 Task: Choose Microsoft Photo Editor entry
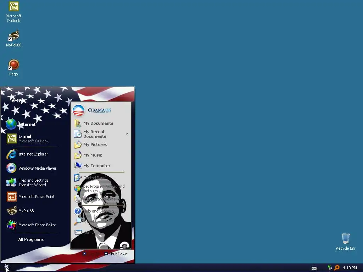point(32,225)
